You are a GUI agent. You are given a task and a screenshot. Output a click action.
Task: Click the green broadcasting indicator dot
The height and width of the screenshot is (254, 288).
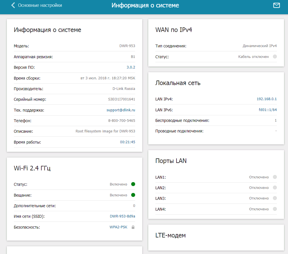click(133, 195)
